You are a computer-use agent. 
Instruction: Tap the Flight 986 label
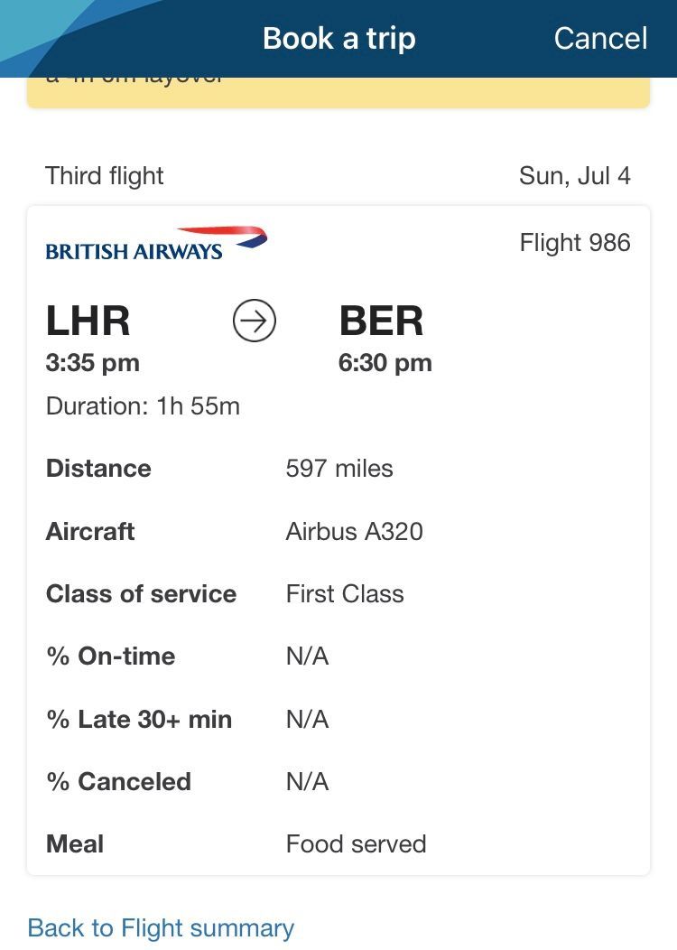(575, 242)
